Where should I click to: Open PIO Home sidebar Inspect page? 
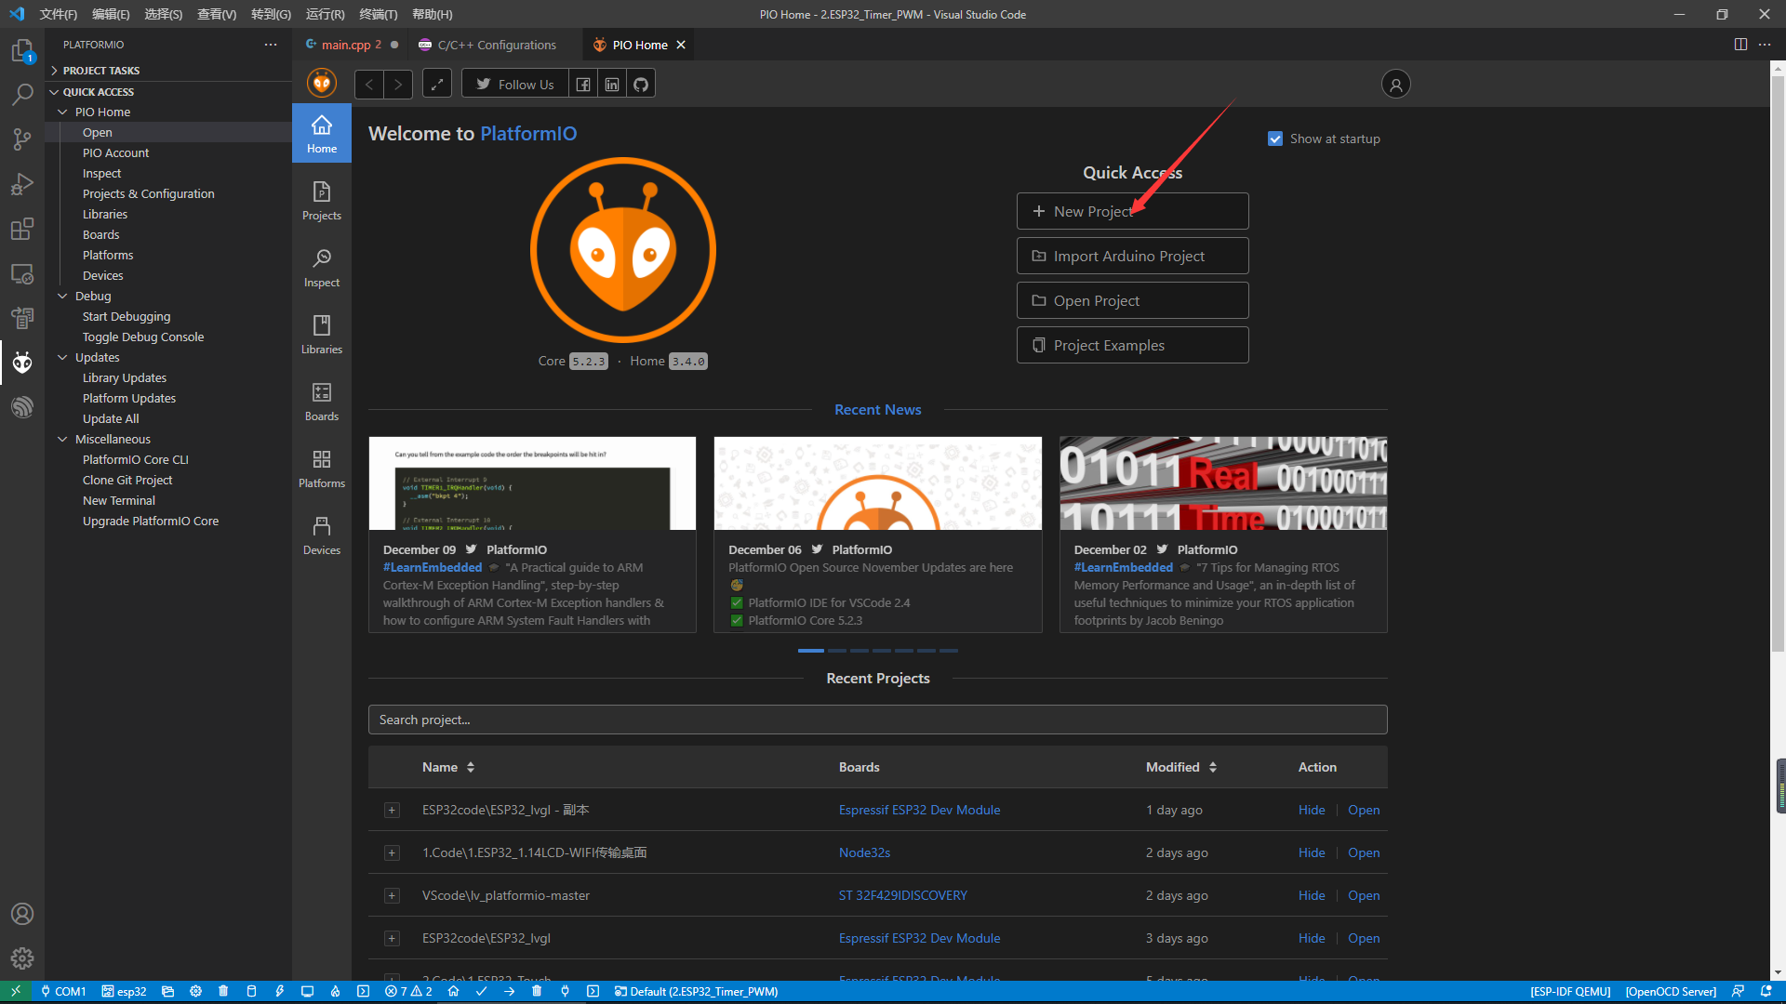322,268
